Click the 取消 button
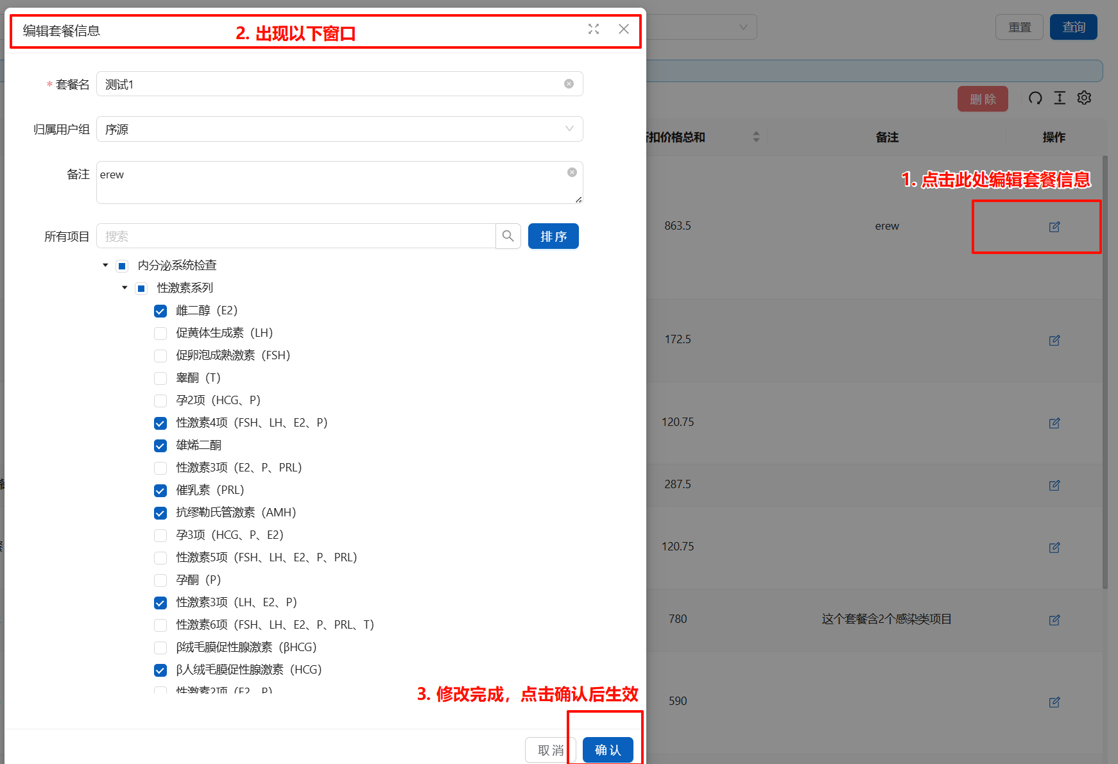This screenshot has width=1118, height=764. 550,750
